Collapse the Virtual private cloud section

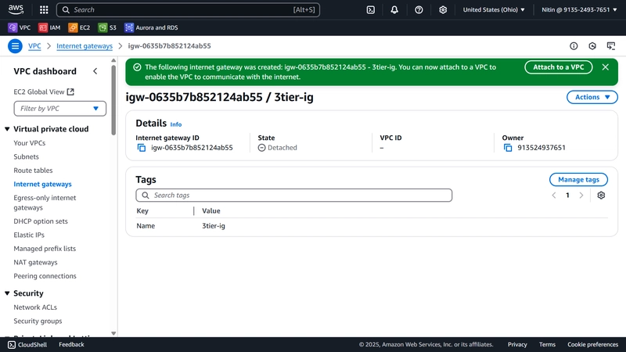[x=7, y=129]
